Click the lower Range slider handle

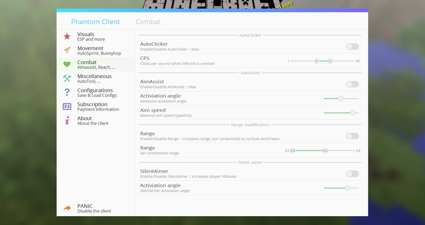293,151
